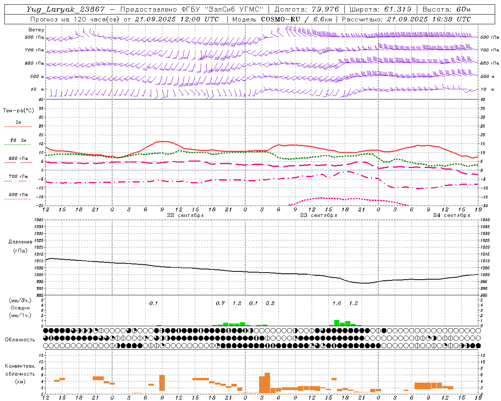Select the Давление pressure panel label
Viewport: 501px width, 401px height.
pos(20,242)
